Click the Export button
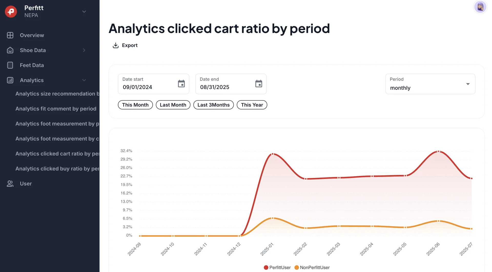 pos(125,46)
